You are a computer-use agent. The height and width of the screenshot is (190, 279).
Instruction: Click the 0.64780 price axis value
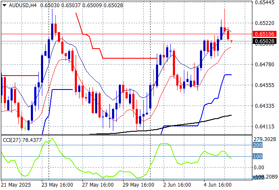[x=265, y=65]
